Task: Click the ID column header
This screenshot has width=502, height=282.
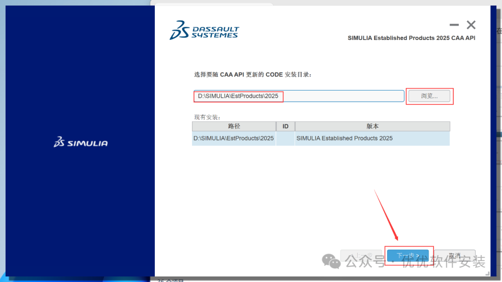Action: pyautogui.click(x=285, y=126)
